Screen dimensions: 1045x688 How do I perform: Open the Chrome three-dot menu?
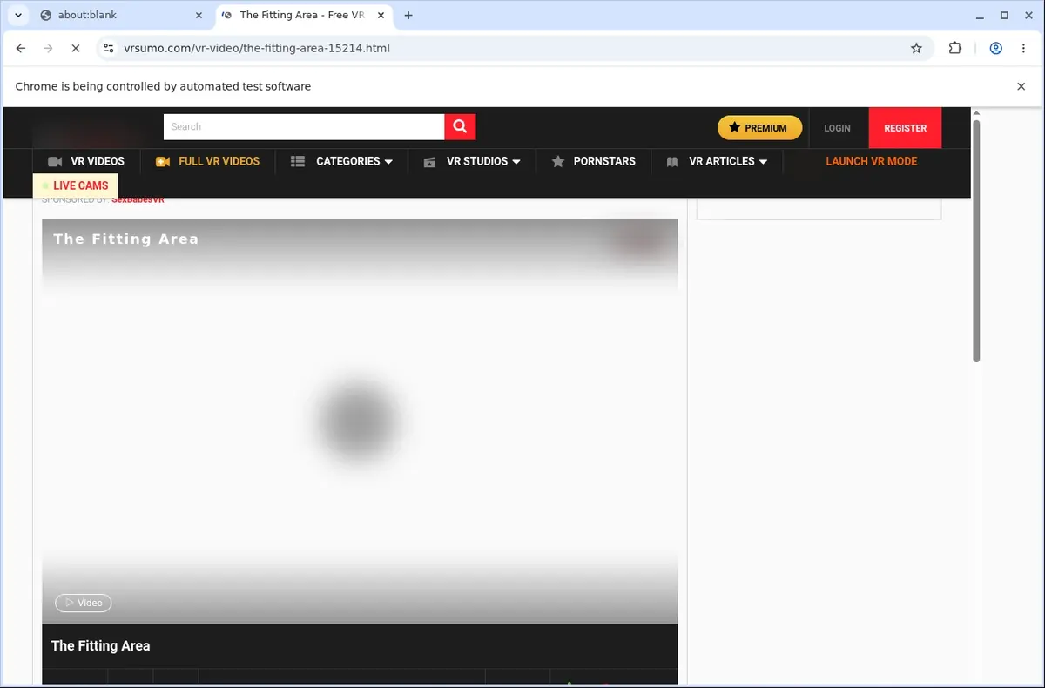coord(1024,48)
